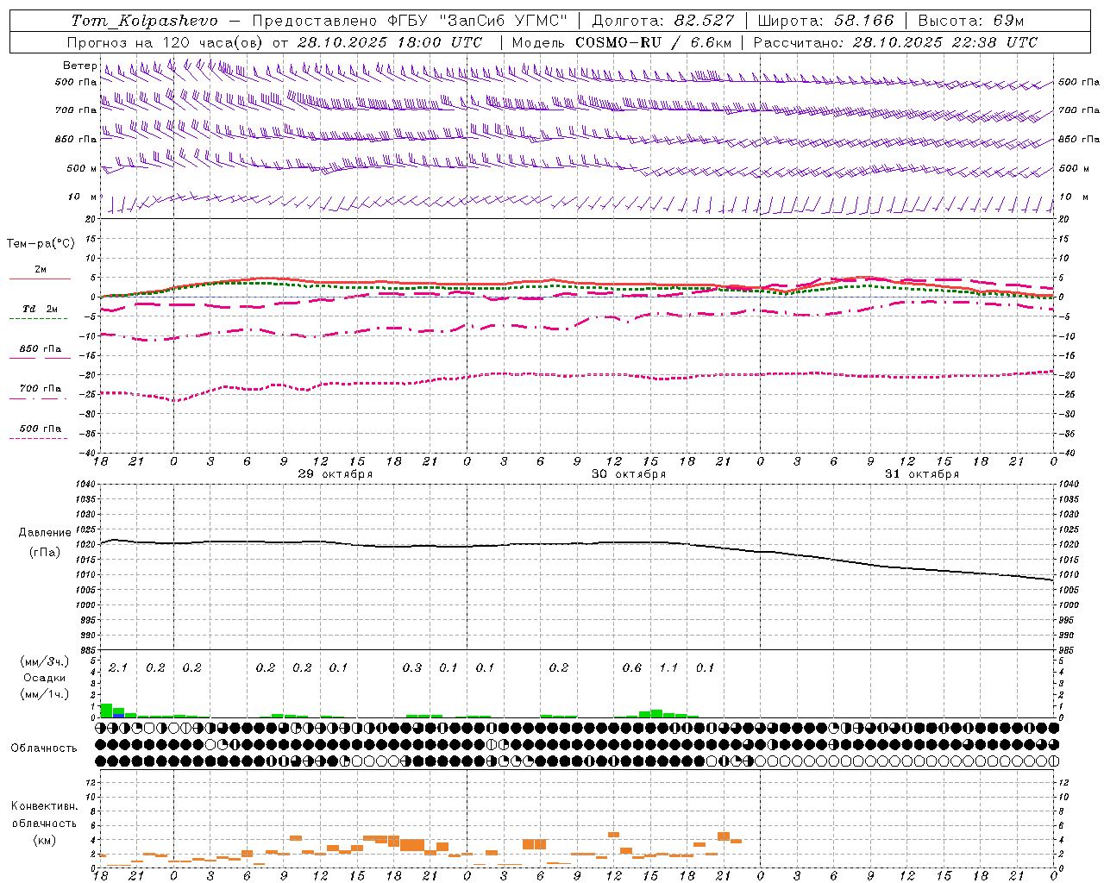Click the "30 октября" date label
Image resolution: width=1104 pixels, height=883 pixels.
pos(629,474)
